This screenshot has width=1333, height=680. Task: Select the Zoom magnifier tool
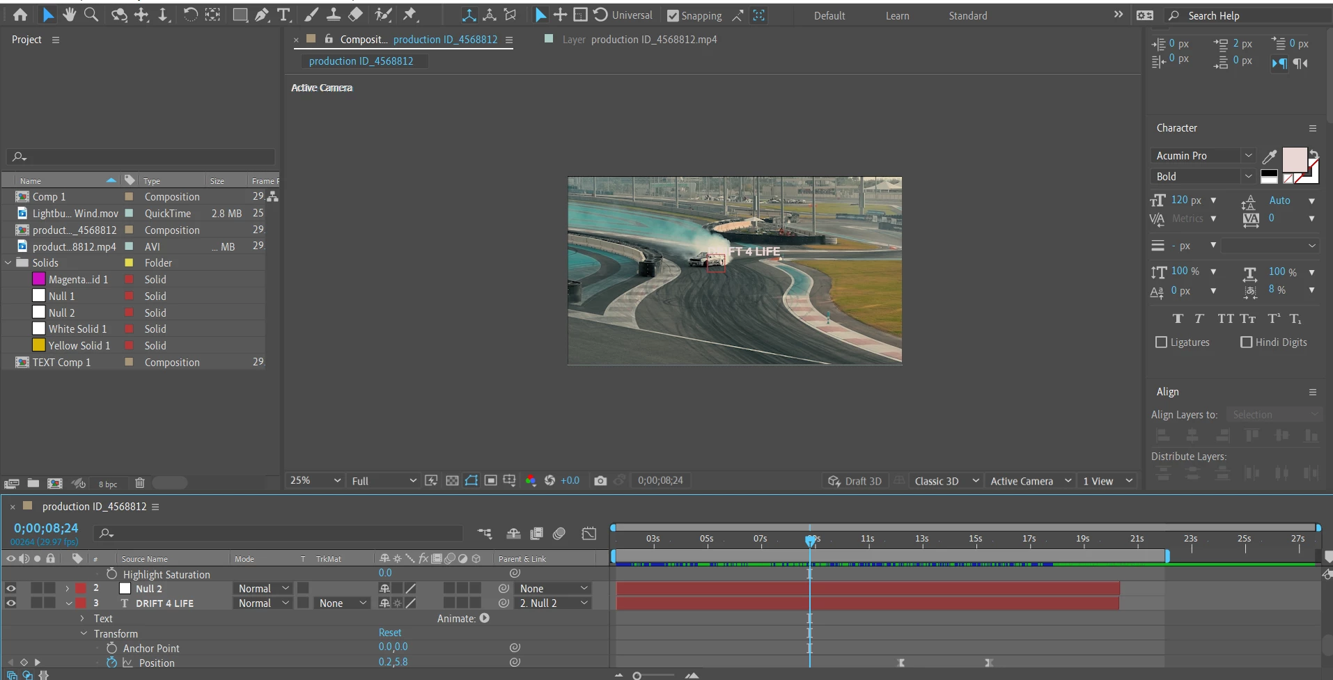[91, 15]
